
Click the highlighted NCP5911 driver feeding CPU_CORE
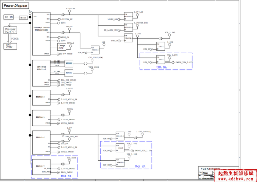[69, 63]
